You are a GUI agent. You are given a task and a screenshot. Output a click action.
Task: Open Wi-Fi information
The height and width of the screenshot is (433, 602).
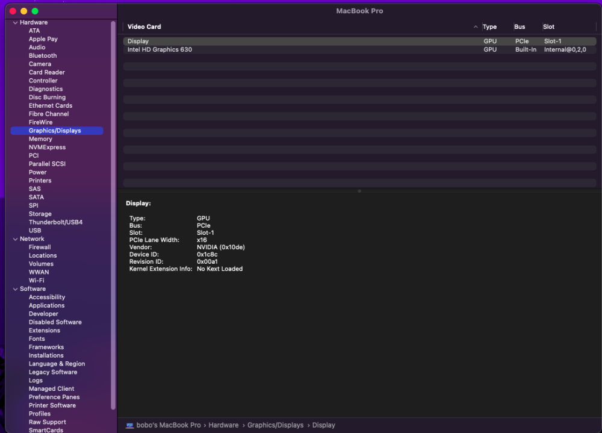point(37,281)
